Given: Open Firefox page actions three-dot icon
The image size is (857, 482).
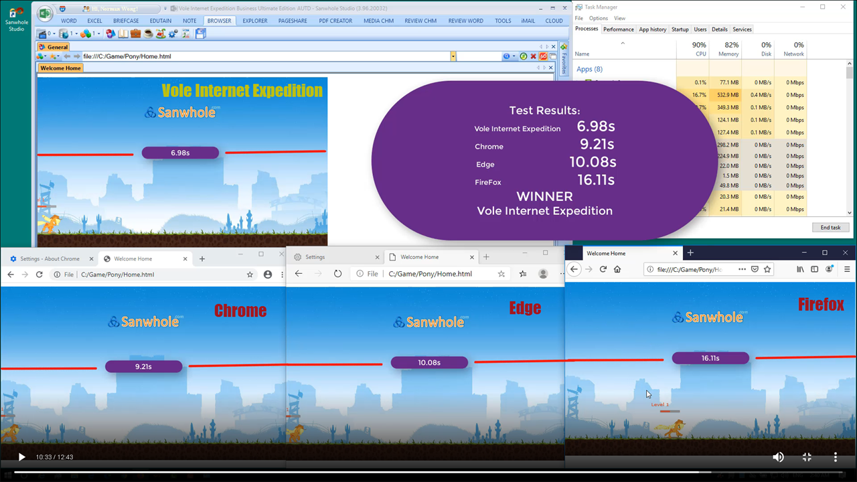Looking at the screenshot, I should tap(742, 269).
